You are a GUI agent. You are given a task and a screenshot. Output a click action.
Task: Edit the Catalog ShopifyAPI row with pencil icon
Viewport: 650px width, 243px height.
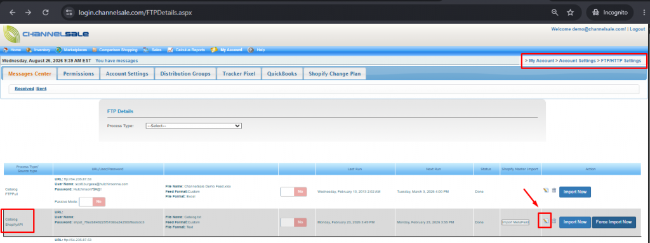(545, 221)
